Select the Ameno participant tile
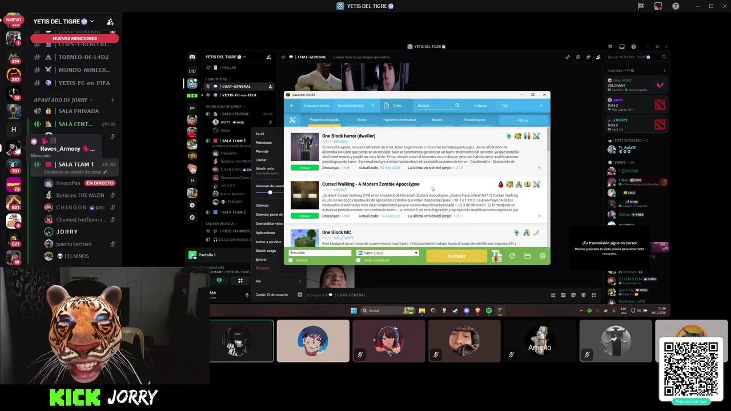731x411 pixels. point(540,341)
